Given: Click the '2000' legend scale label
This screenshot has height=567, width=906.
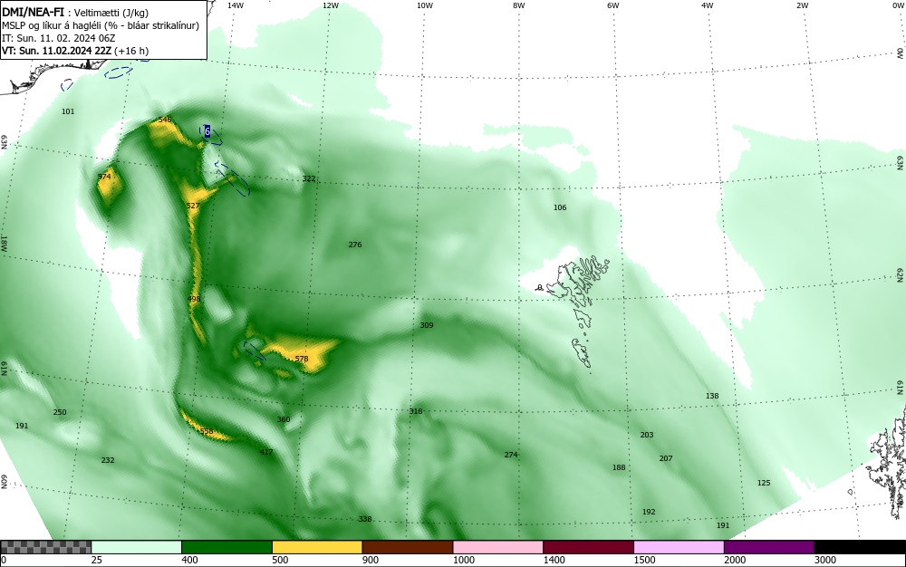Looking at the screenshot, I should click(735, 560).
